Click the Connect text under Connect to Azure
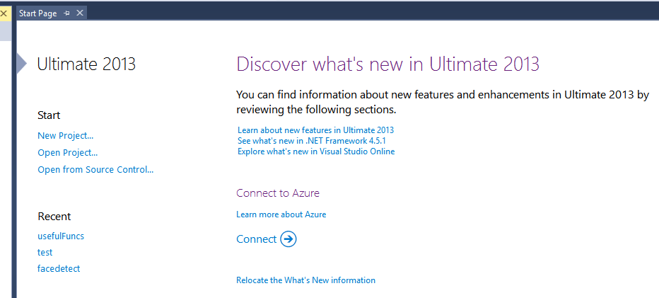This screenshot has height=298, width=659. (257, 239)
